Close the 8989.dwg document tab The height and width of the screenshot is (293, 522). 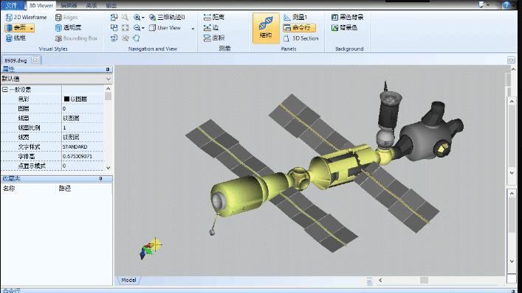click(x=35, y=60)
